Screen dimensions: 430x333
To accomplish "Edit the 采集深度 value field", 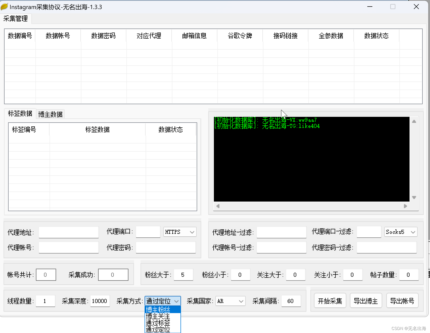I will (100, 301).
